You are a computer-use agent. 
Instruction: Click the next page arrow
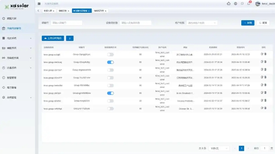(248, 148)
